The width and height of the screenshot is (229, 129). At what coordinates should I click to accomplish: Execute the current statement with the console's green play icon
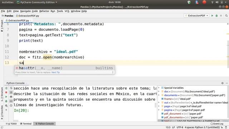(x=6, y=97)
